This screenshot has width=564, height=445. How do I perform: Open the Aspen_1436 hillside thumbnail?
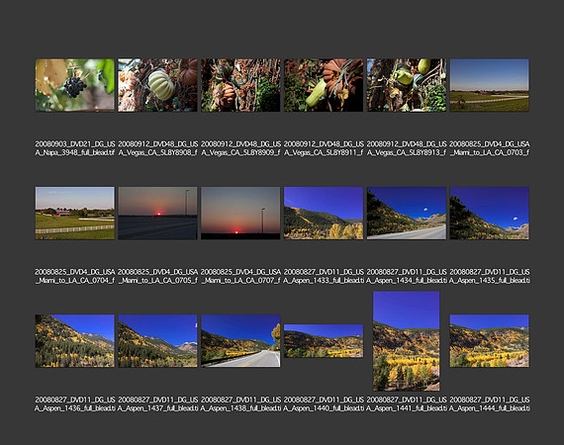tap(75, 341)
